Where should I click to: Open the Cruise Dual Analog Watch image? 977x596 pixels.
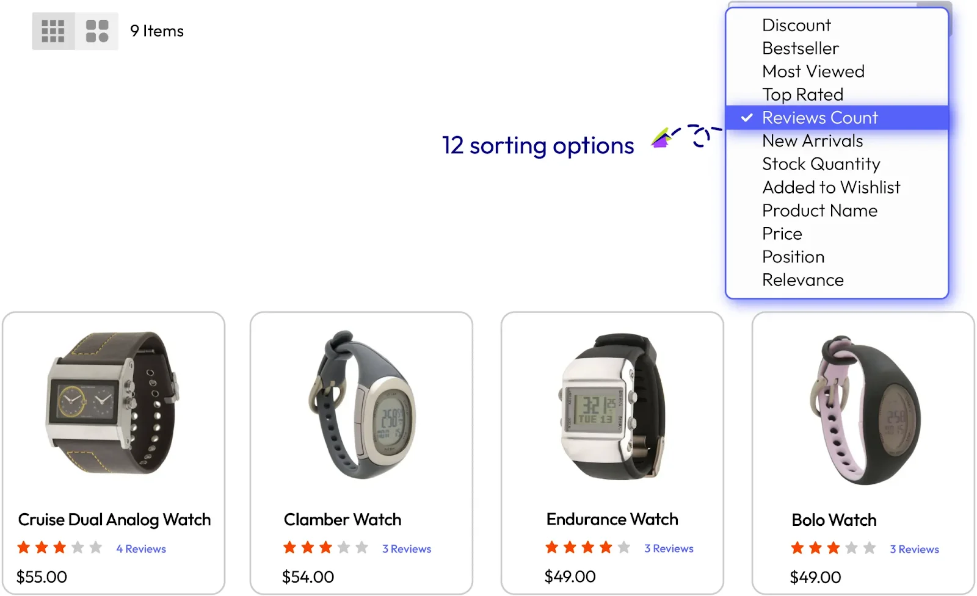click(113, 403)
